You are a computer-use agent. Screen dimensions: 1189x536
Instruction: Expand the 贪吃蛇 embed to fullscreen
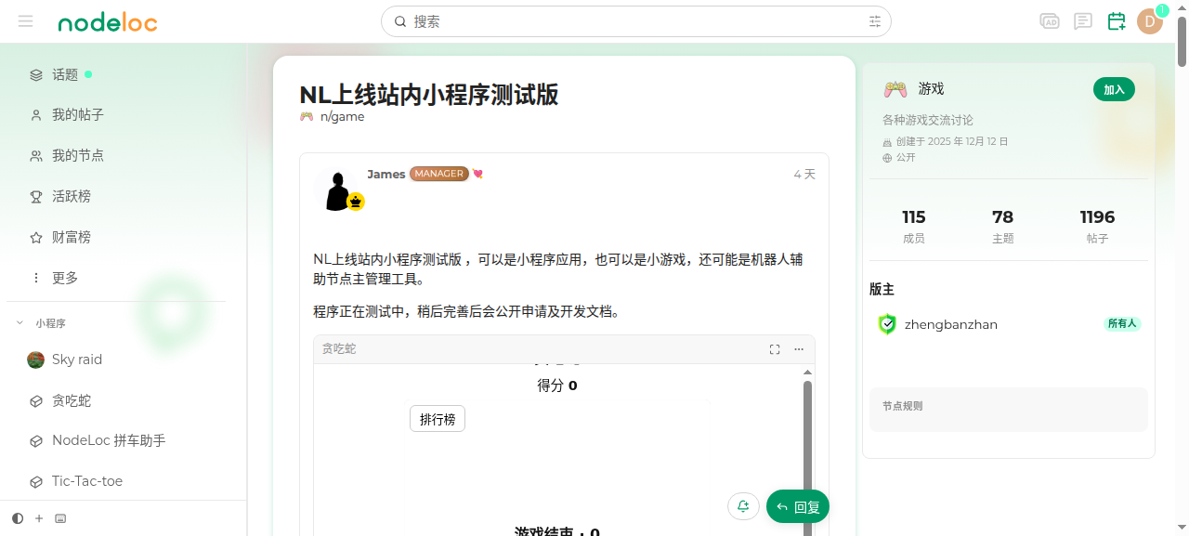[x=775, y=349]
